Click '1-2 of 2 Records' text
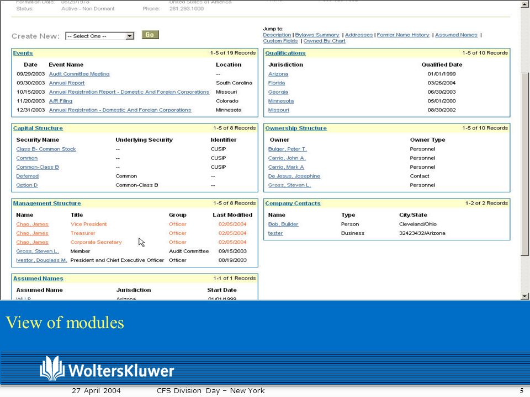Viewport: 530px width, 397px height. [x=486, y=203]
